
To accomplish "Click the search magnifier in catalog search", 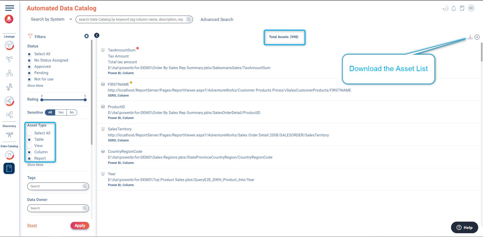I will tap(189, 19).
